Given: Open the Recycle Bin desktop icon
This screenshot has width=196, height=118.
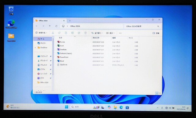Looking at the screenshot, I should (x=11, y=10).
